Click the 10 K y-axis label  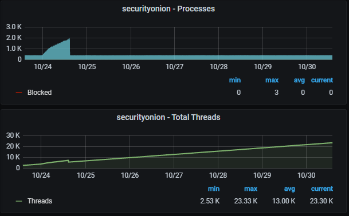point(13,157)
